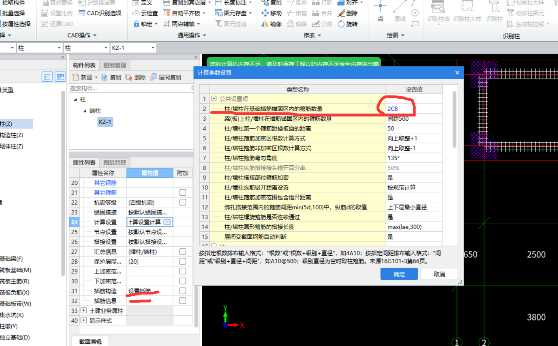Click the ellipsis button in 计算设置 row
Image resolution: width=558 pixels, height=346 pixels.
click(167, 222)
